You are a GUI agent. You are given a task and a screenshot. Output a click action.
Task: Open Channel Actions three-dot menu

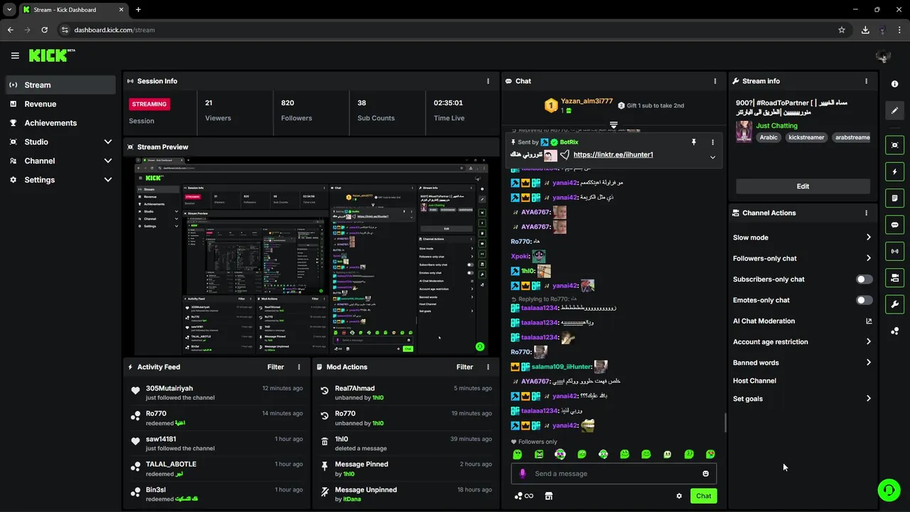coord(866,213)
